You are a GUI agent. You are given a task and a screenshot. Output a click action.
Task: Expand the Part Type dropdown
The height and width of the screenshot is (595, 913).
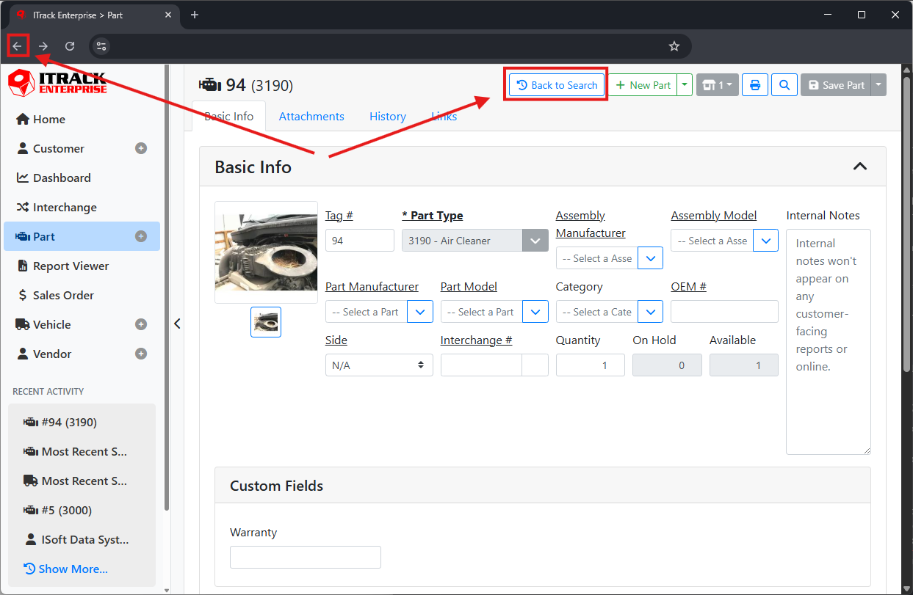[535, 241]
